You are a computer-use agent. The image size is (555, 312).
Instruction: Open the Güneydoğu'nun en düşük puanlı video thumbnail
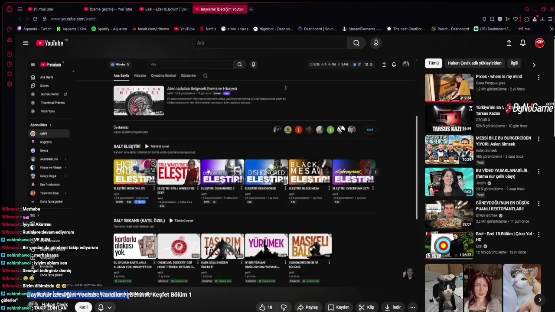point(449,214)
